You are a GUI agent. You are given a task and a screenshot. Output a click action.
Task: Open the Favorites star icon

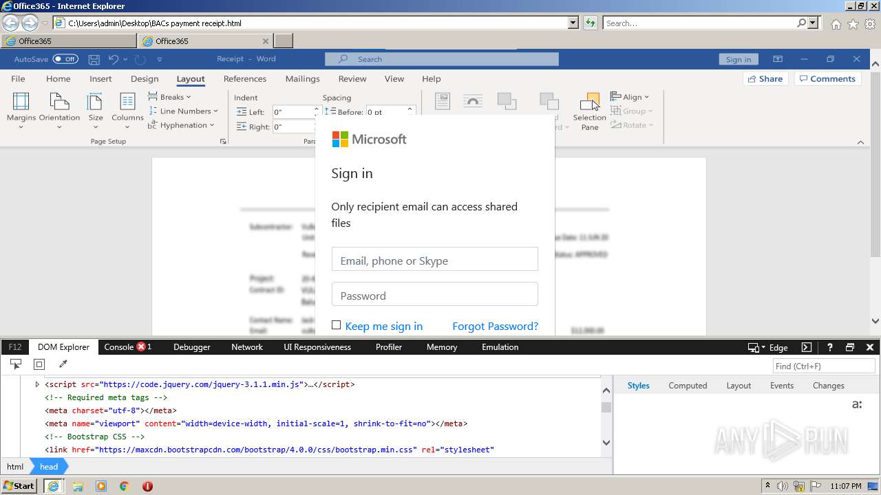[x=853, y=24]
